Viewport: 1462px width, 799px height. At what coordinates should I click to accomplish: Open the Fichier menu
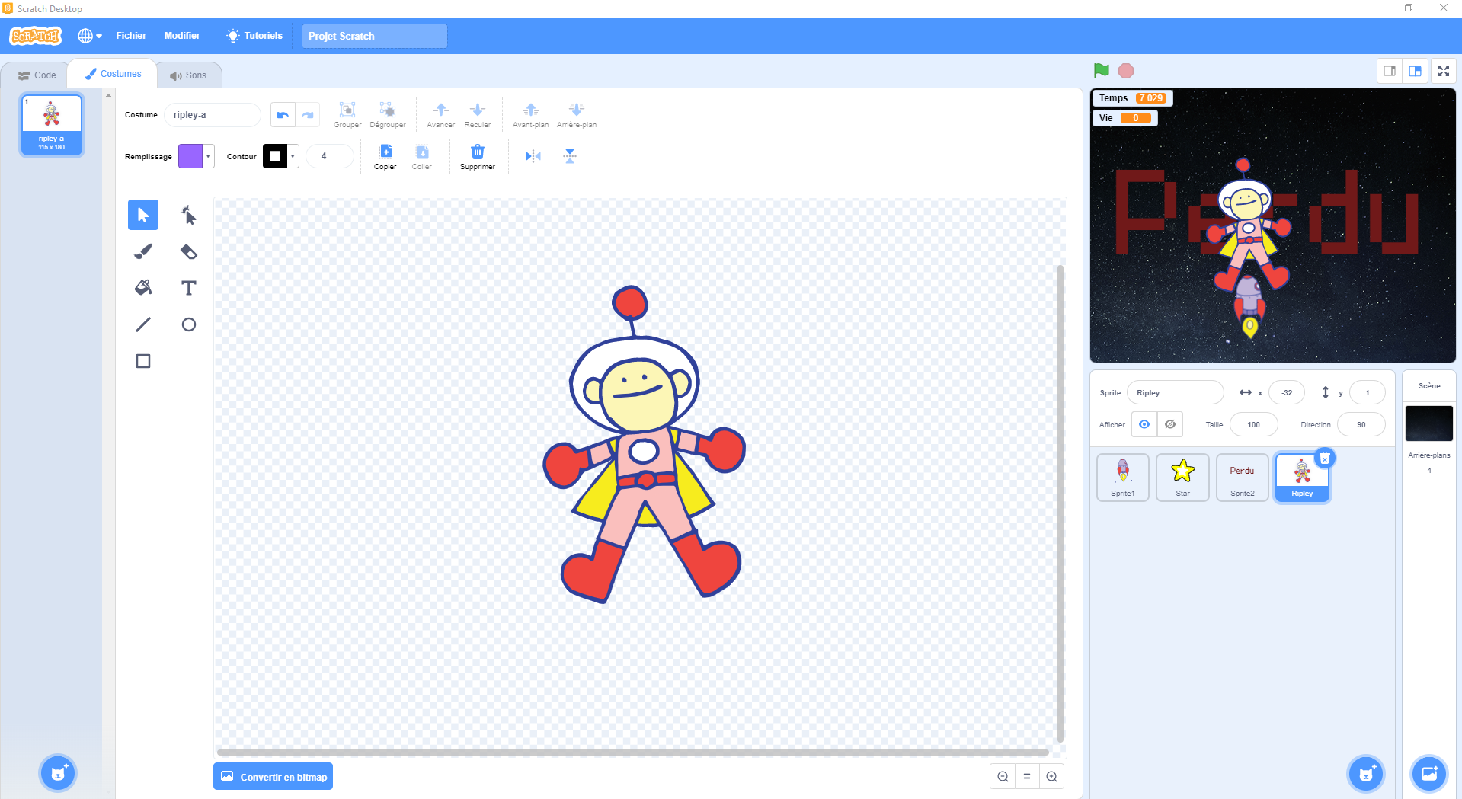131,36
